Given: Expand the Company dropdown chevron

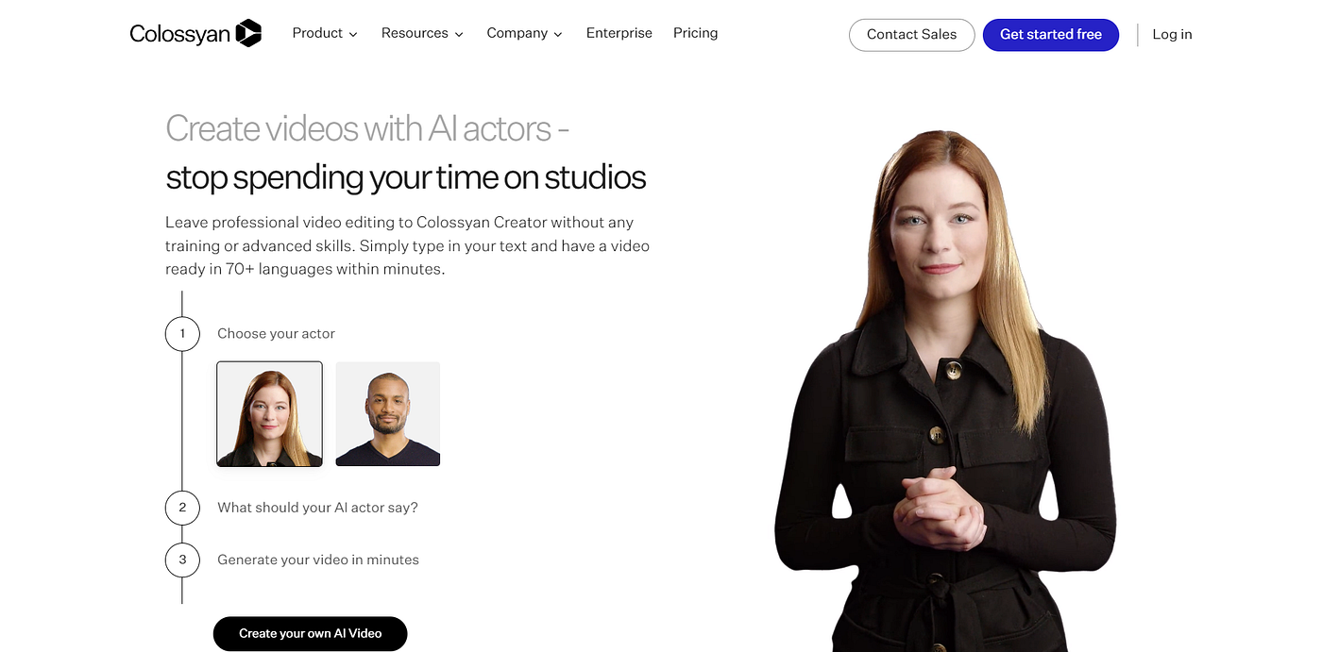Looking at the screenshot, I should 558,34.
